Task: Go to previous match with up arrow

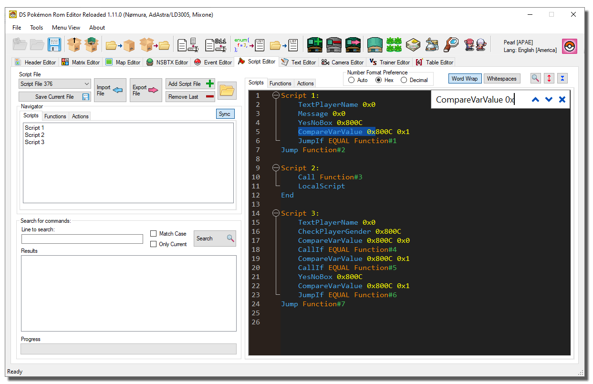Action: coord(535,100)
